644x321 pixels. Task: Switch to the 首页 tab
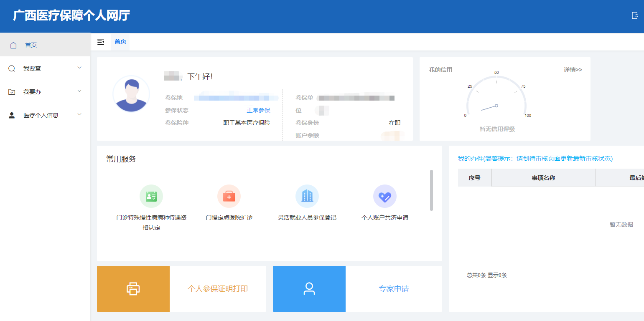pos(120,41)
